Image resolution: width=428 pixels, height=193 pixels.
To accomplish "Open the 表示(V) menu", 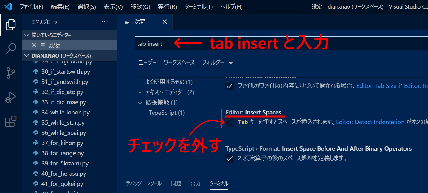I will [113, 7].
